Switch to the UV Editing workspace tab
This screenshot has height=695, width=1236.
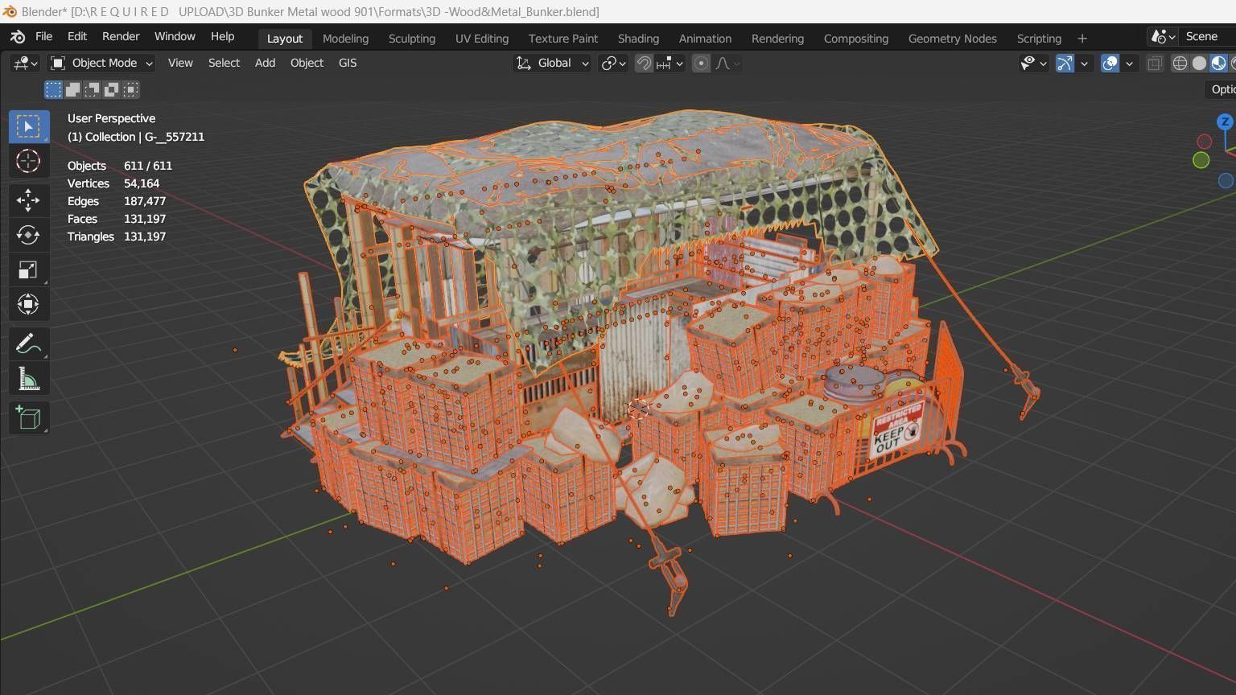tap(482, 38)
